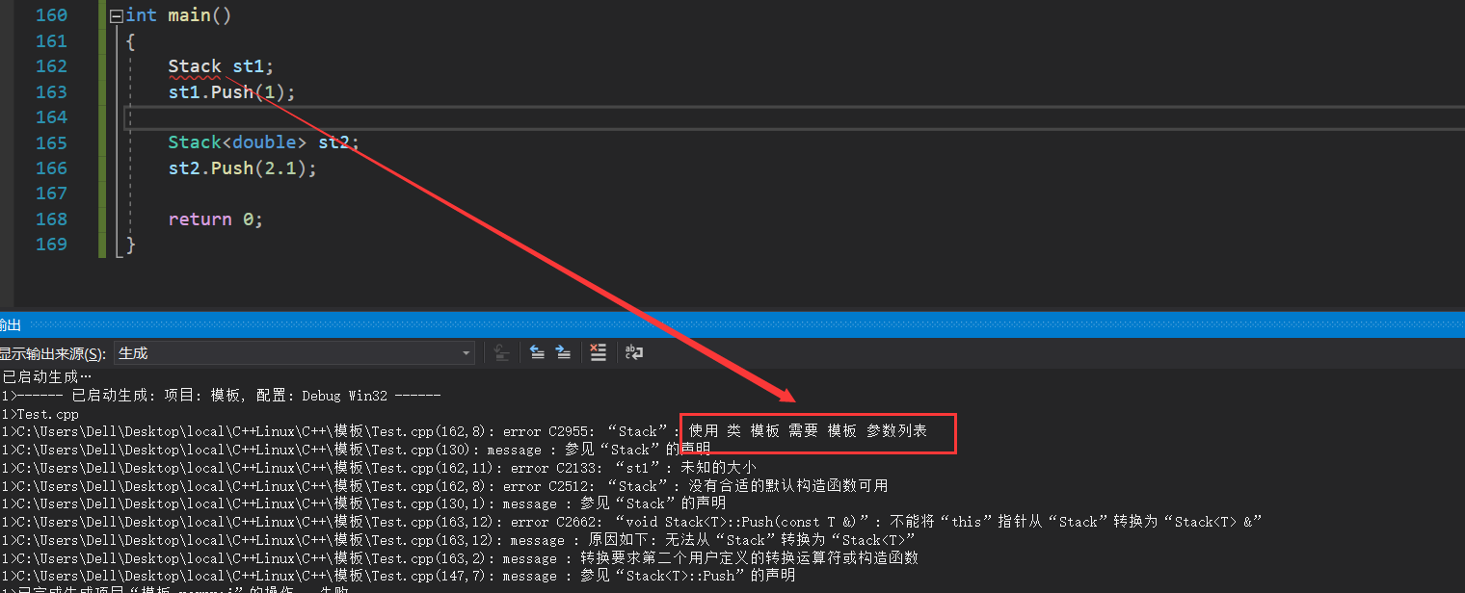Click line number 162 in the gutter

[51, 66]
